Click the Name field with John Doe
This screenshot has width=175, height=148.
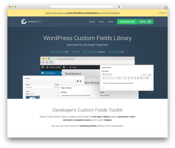click(x=39, y=87)
